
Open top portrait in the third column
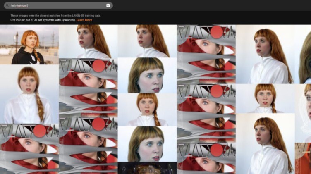[x=147, y=41]
